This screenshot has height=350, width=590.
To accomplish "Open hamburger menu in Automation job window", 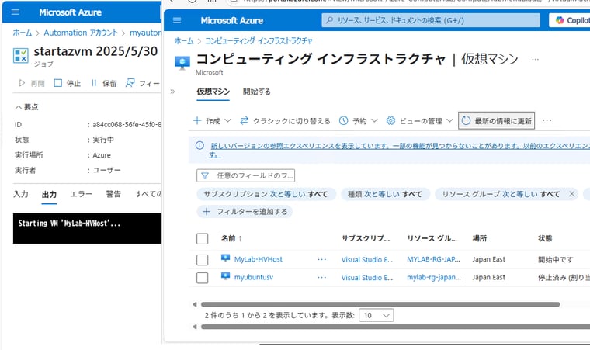I will click(16, 12).
